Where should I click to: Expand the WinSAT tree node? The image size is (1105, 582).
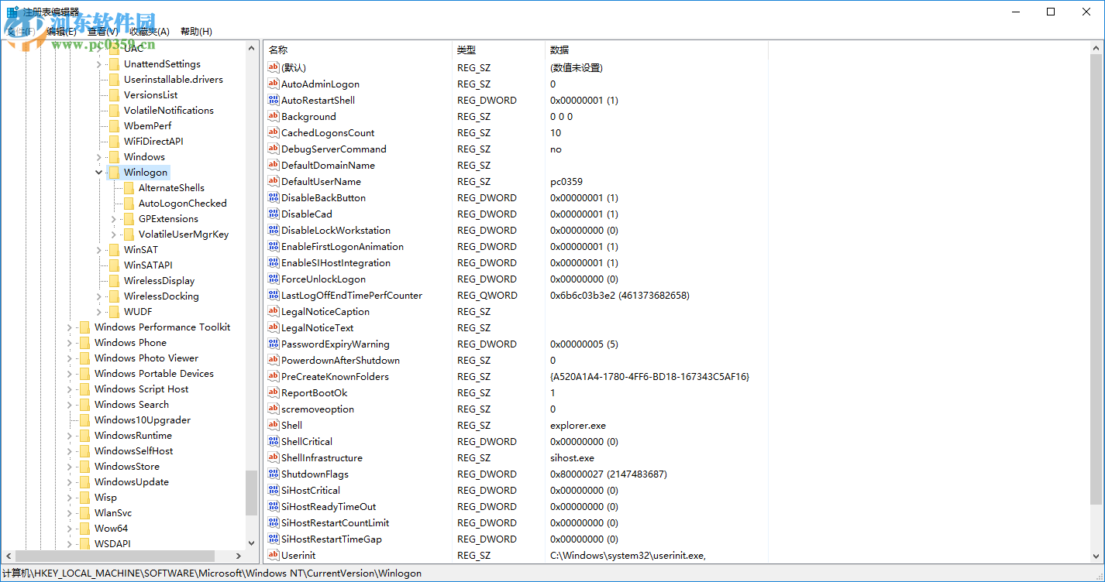tap(98, 249)
